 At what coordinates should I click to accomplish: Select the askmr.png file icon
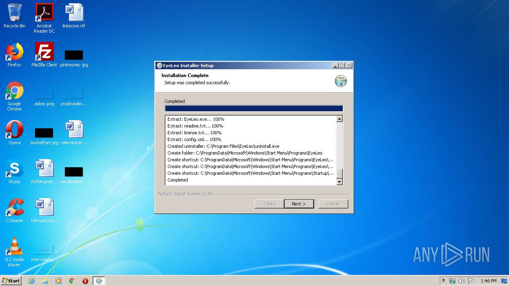coord(44,98)
